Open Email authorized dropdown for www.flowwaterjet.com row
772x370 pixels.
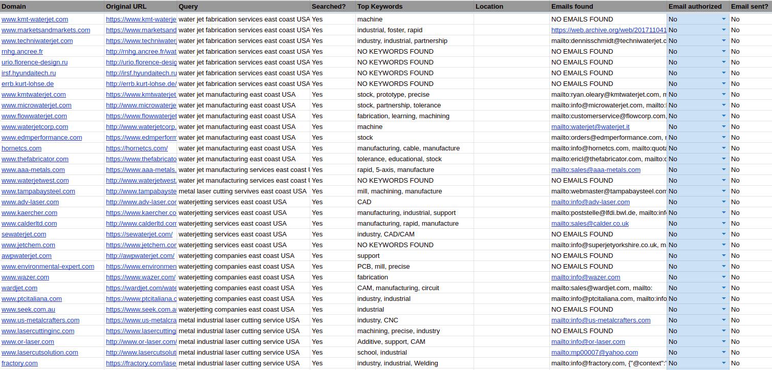tap(724, 116)
